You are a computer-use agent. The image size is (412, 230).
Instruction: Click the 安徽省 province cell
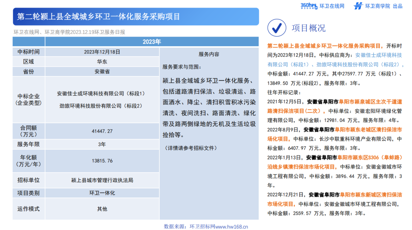[x=102, y=71]
